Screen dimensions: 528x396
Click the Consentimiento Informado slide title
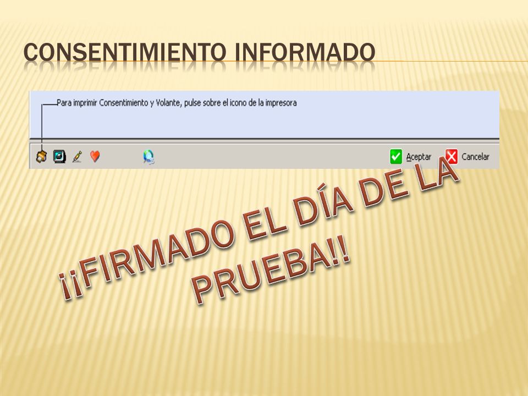tap(199, 52)
